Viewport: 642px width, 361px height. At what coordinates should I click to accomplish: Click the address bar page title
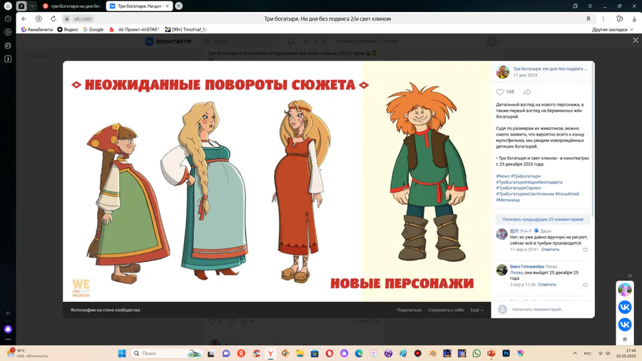point(327,19)
